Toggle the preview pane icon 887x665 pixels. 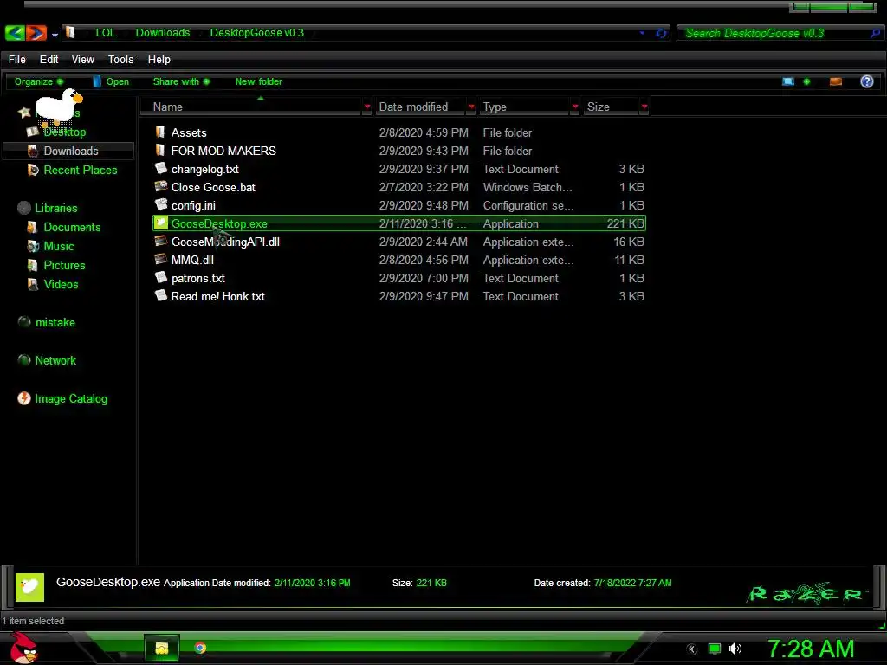click(836, 82)
